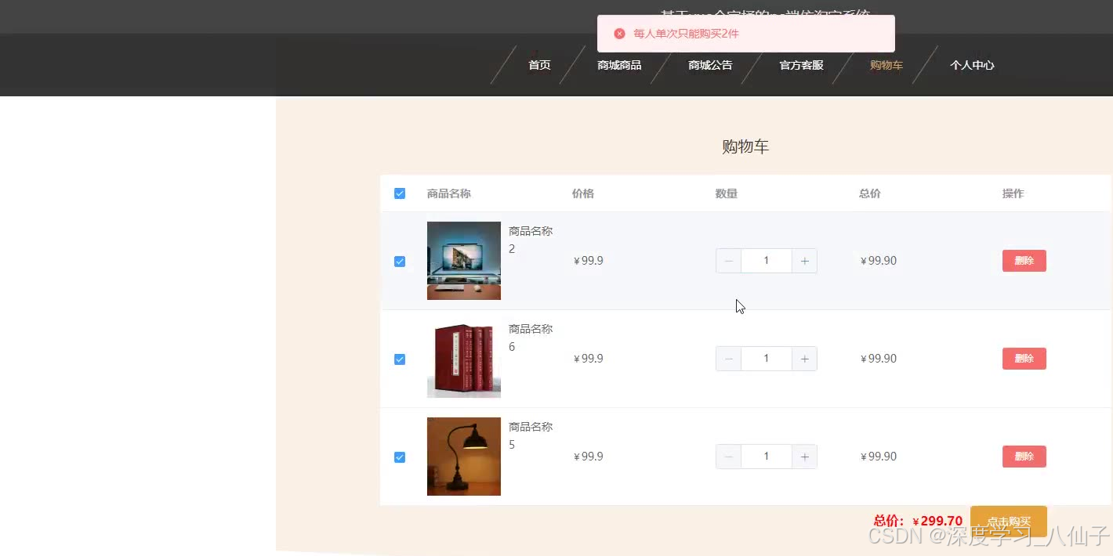Increase quantity of 商品名称6 with plus icon
Screen dimensions: 1113x556
pos(804,359)
